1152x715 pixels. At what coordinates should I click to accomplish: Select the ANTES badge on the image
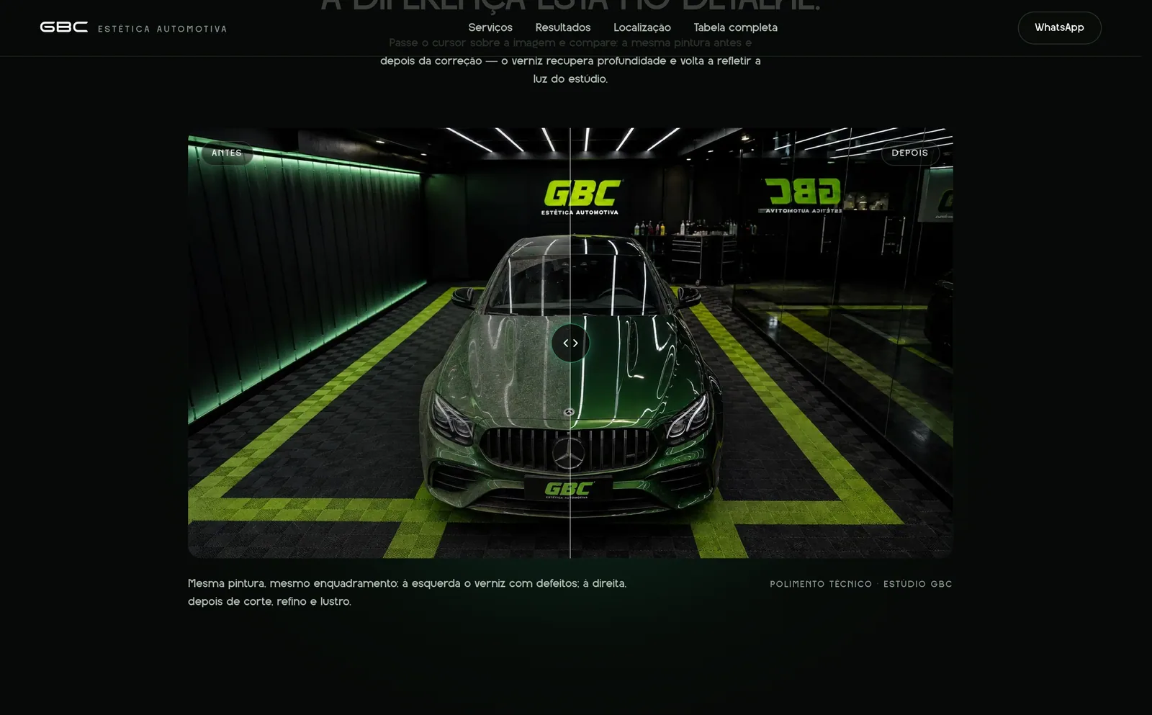[x=227, y=153]
